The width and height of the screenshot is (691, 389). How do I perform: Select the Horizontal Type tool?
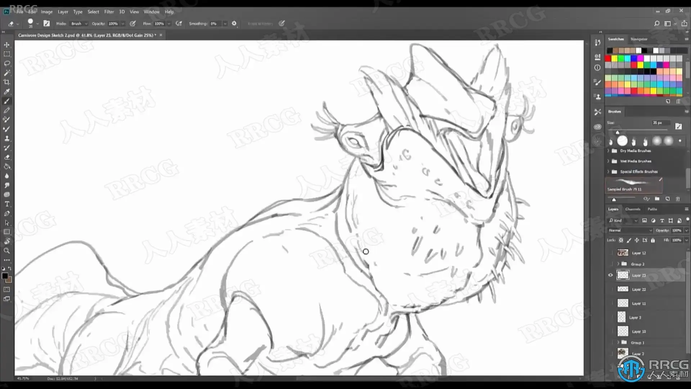coord(7,204)
